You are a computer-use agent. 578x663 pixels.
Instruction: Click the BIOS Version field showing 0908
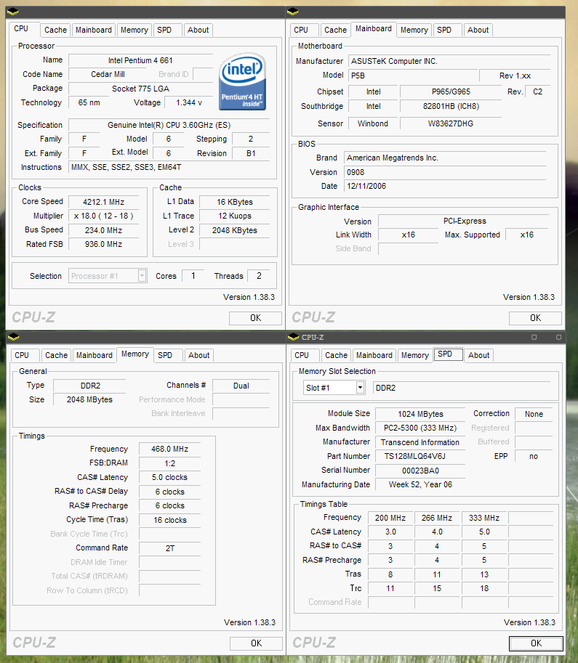444,172
